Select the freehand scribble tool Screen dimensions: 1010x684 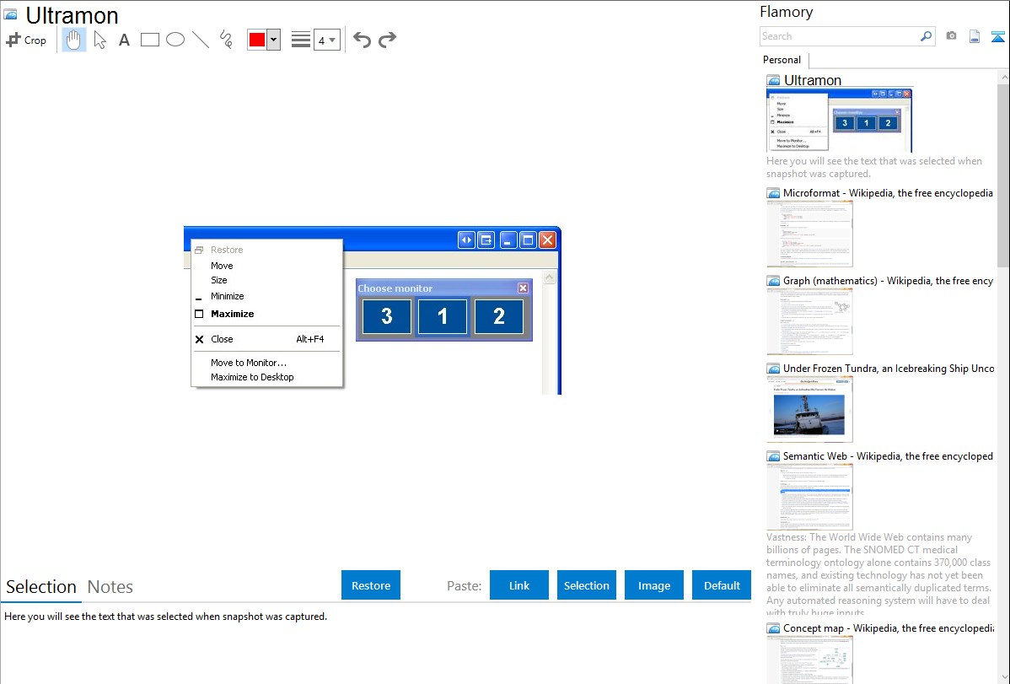coord(226,40)
